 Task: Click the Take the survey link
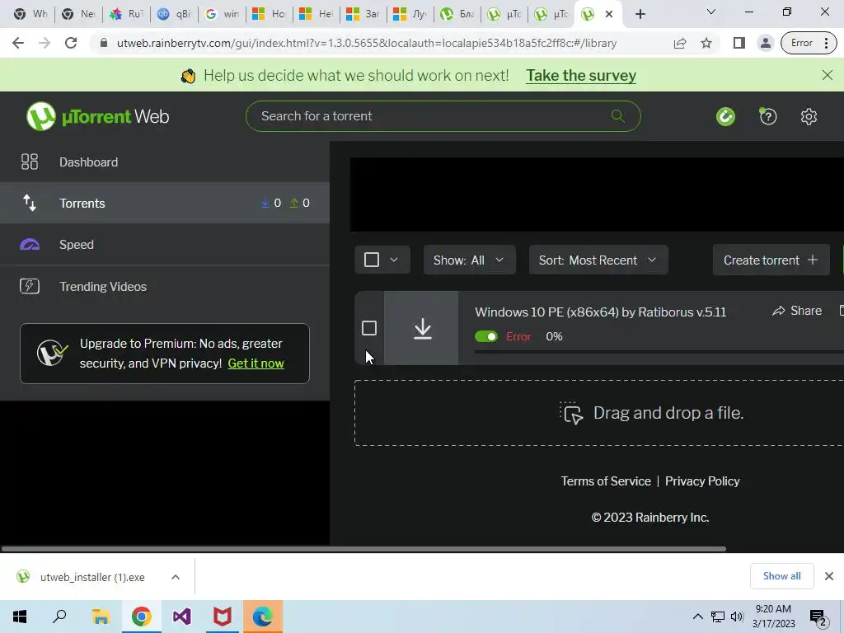[581, 75]
